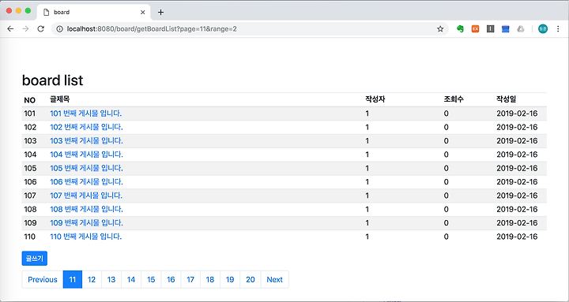Image resolution: width=569 pixels, height=302 pixels.
Task: Jump to page 14
Action: point(131,280)
